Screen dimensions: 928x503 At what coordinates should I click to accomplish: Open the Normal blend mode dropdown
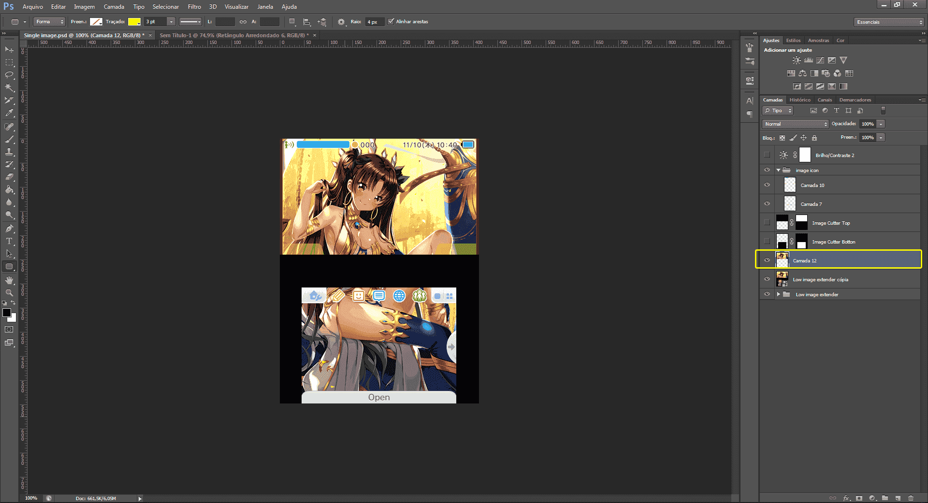pyautogui.click(x=796, y=124)
